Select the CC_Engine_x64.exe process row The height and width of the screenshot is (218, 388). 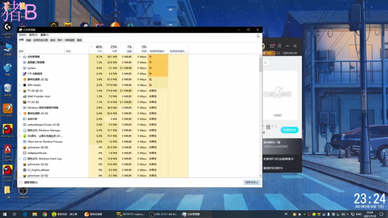[x=102, y=170]
